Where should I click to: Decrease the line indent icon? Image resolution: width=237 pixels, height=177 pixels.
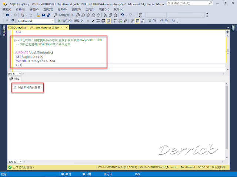point(161,21)
